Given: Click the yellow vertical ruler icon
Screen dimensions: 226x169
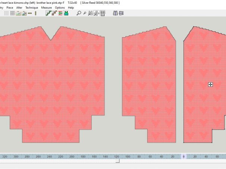Looking at the screenshot, I should tap(36, 13).
